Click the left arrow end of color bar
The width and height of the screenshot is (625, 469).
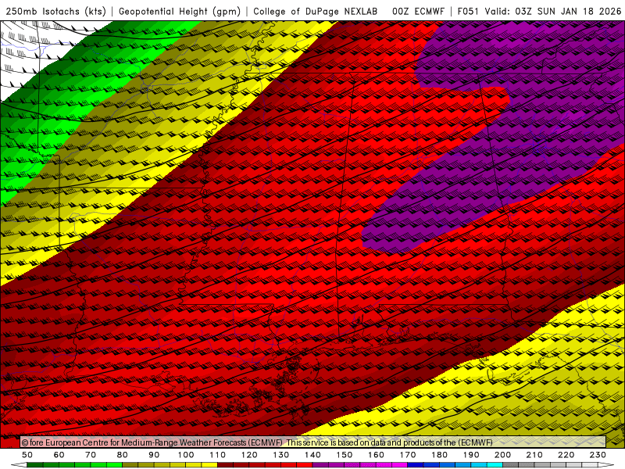pos(19,465)
